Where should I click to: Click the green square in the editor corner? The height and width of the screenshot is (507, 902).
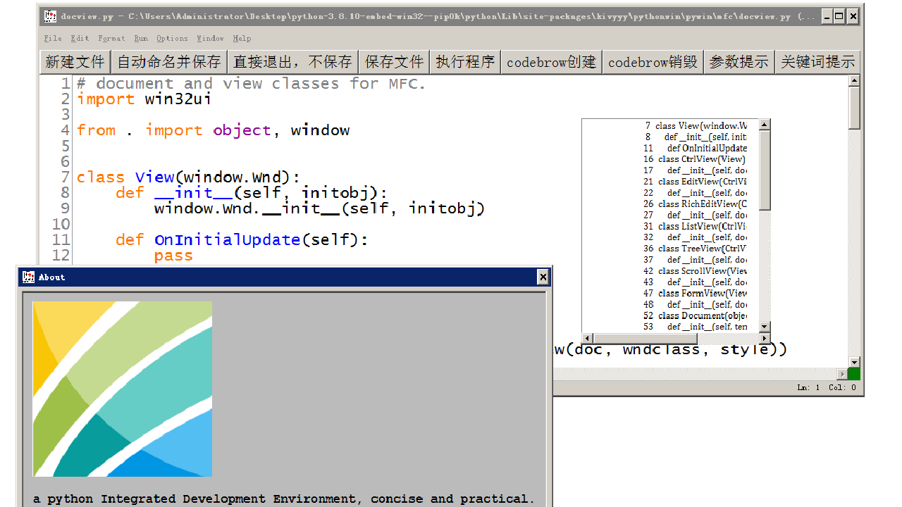pyautogui.click(x=853, y=374)
